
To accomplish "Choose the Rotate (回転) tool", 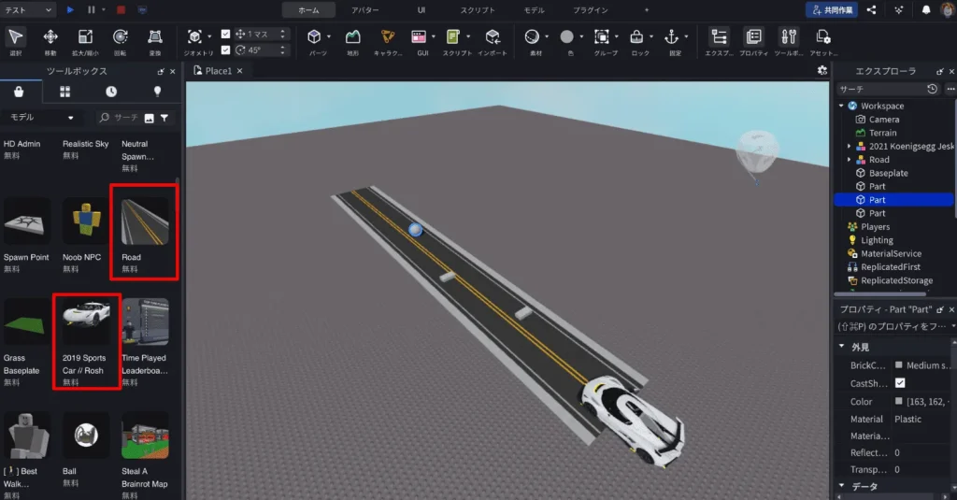I will pos(120,37).
